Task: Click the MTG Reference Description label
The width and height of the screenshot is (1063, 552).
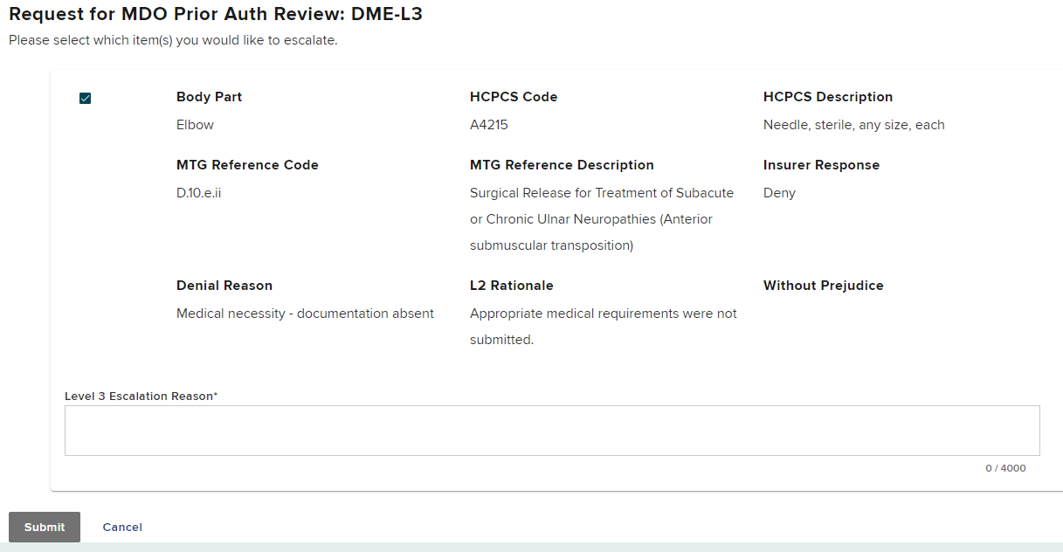Action: coord(562,165)
